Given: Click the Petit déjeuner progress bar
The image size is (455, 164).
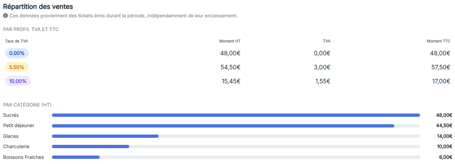Looking at the screenshot, I should (x=236, y=126).
